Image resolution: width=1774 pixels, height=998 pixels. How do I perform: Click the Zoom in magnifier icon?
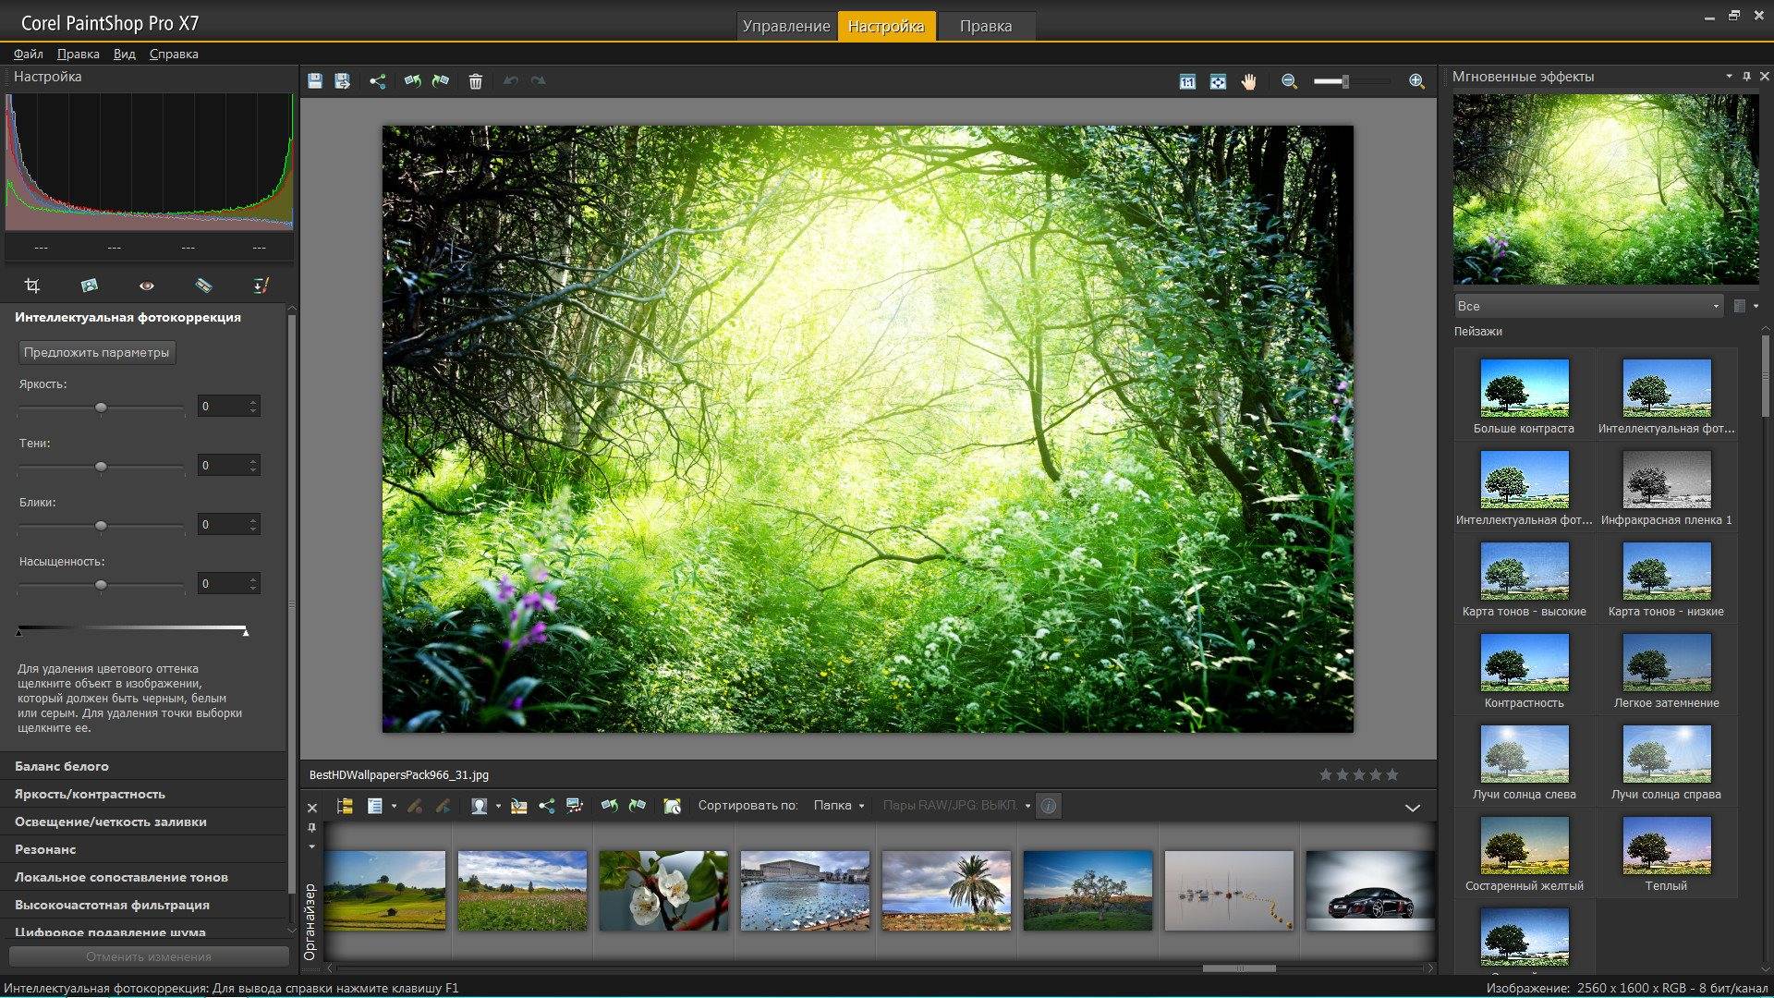[x=1416, y=81]
